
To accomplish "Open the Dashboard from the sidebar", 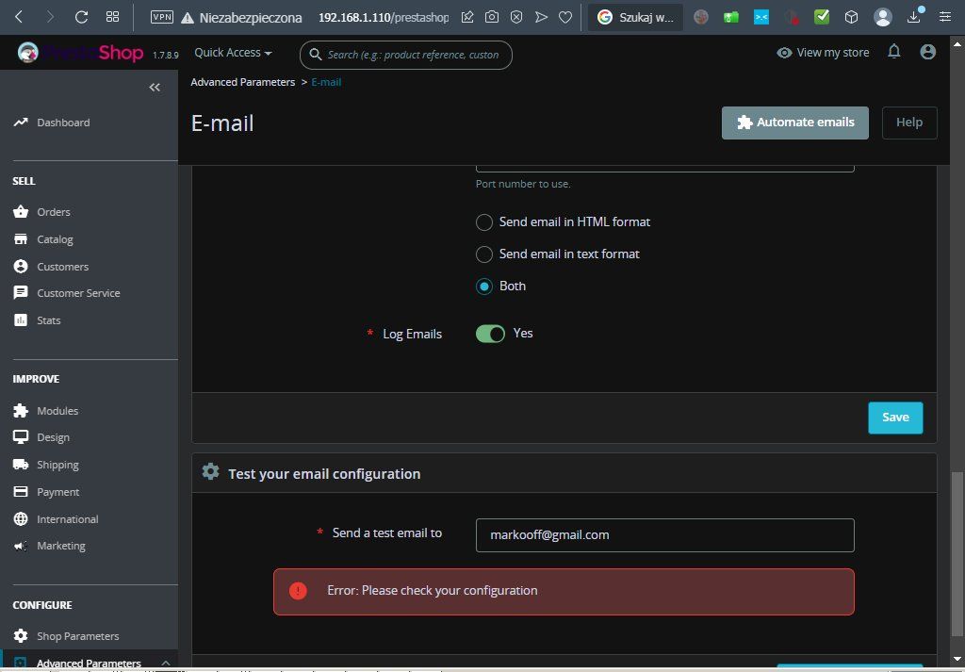I will click(62, 122).
